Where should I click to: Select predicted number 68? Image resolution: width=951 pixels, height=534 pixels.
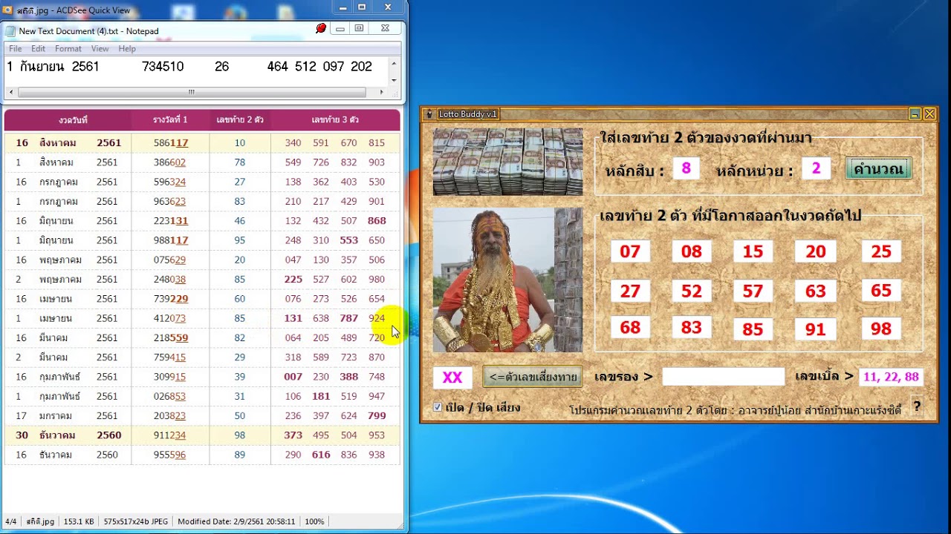click(630, 327)
